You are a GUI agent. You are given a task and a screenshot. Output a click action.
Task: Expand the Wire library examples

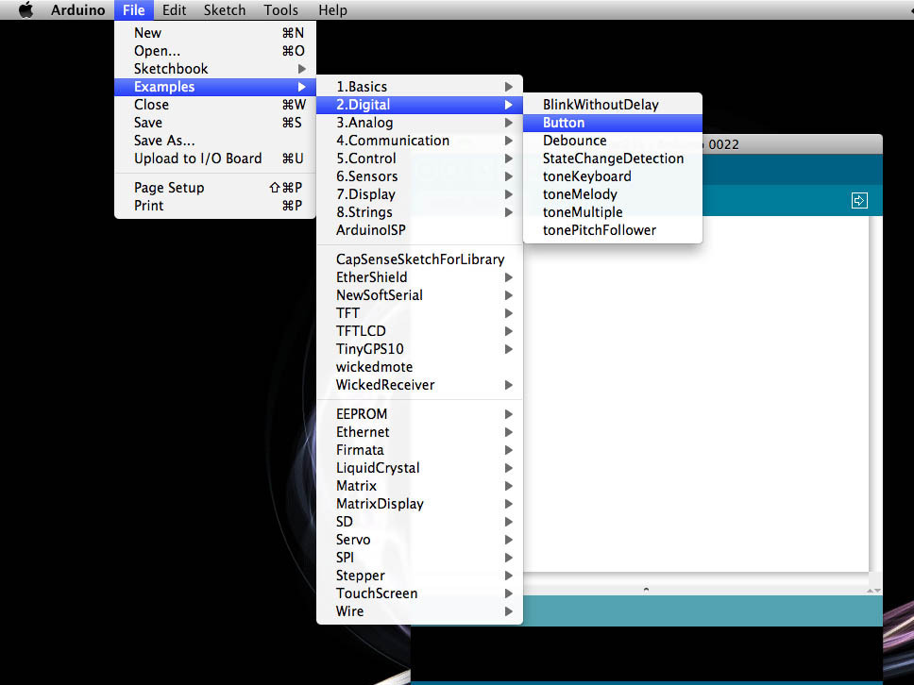(x=419, y=611)
